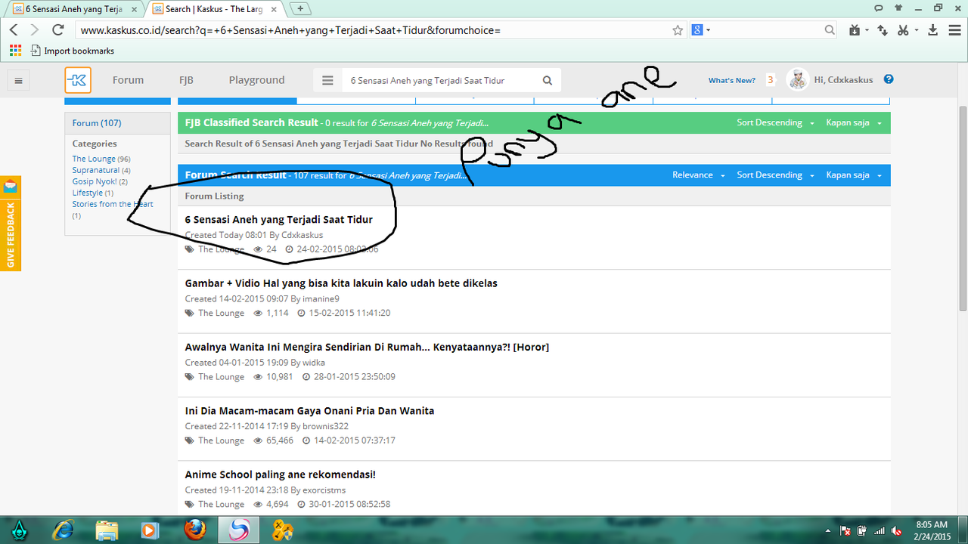Filter by Supranatural category
968x544 pixels.
point(96,170)
